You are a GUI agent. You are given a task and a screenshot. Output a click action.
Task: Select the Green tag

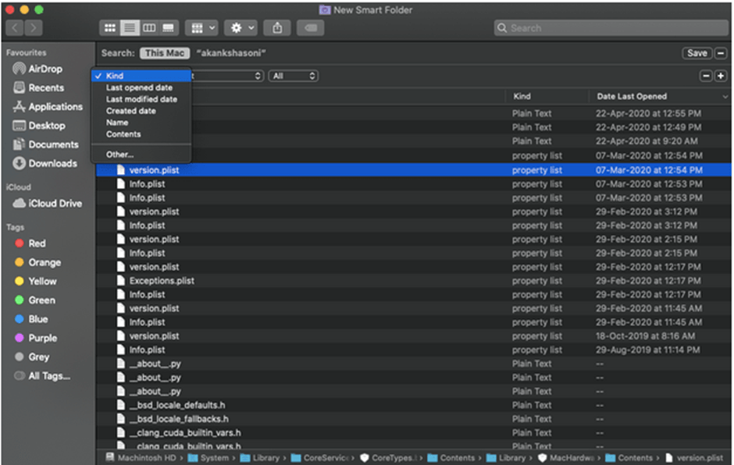pyautogui.click(x=34, y=300)
